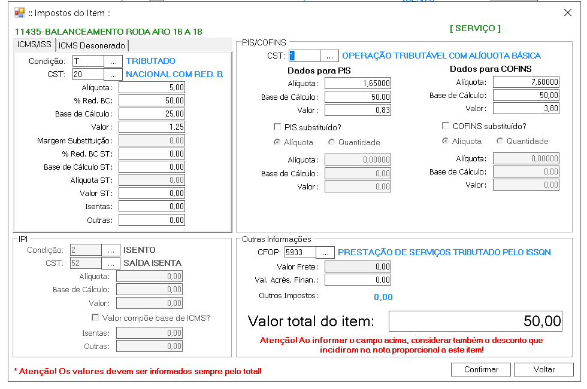Open lookup button beside IPI Condição
This screenshot has width=587, height=389.
click(111, 250)
